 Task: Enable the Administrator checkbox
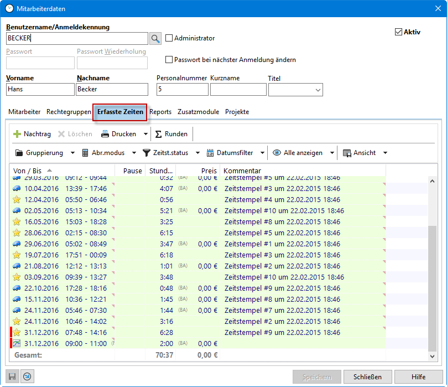coord(169,38)
